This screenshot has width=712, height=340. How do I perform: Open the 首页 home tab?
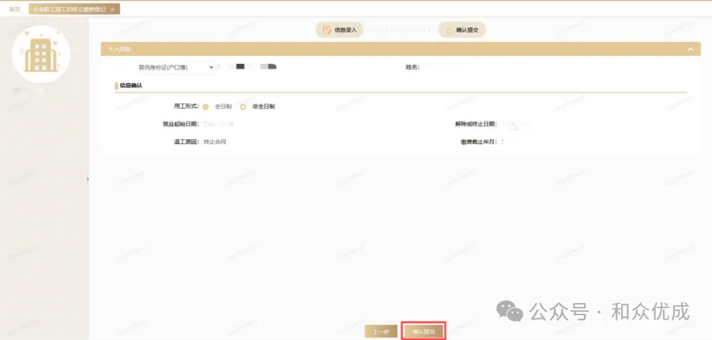point(14,9)
